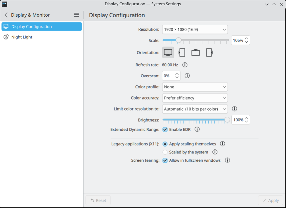Disable the Enable EDR checkbox
Screen dimensions: 286x208
click(165, 130)
